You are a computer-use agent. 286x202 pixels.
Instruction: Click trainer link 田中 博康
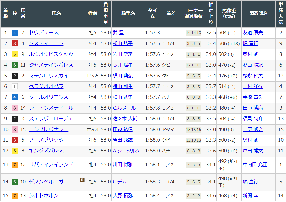253,108
